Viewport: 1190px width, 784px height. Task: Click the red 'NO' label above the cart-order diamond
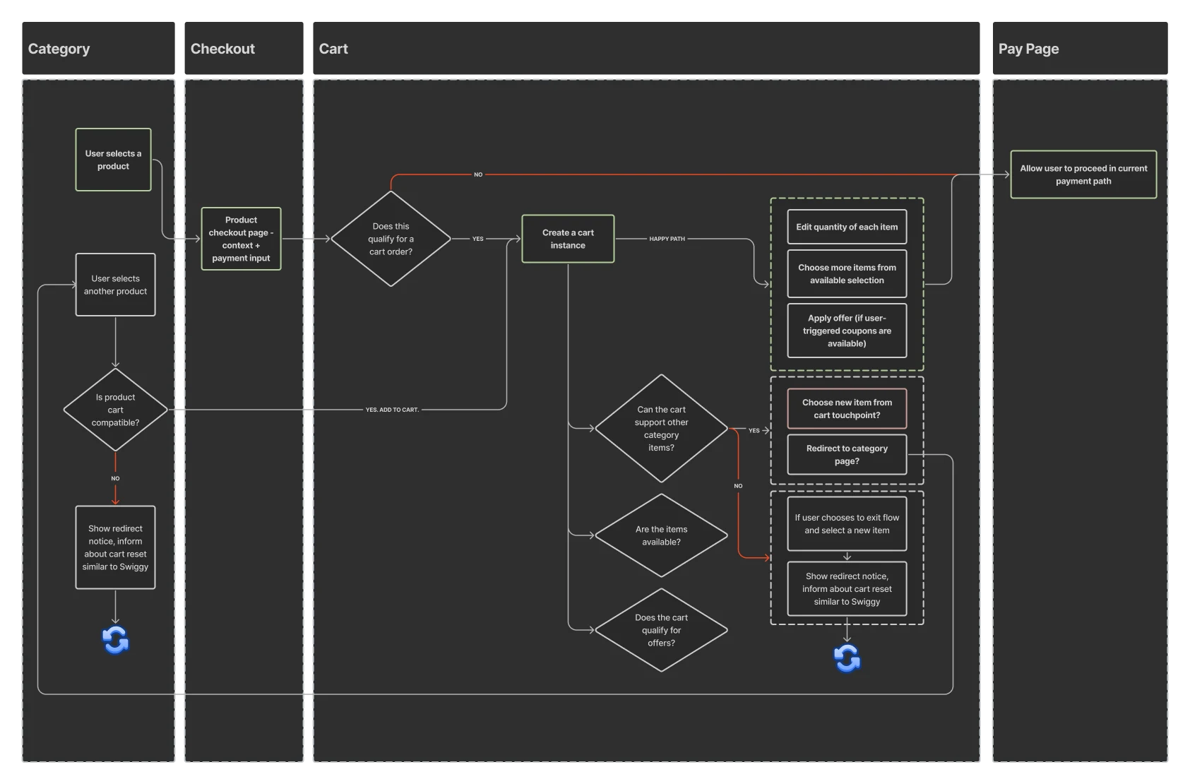tap(478, 174)
